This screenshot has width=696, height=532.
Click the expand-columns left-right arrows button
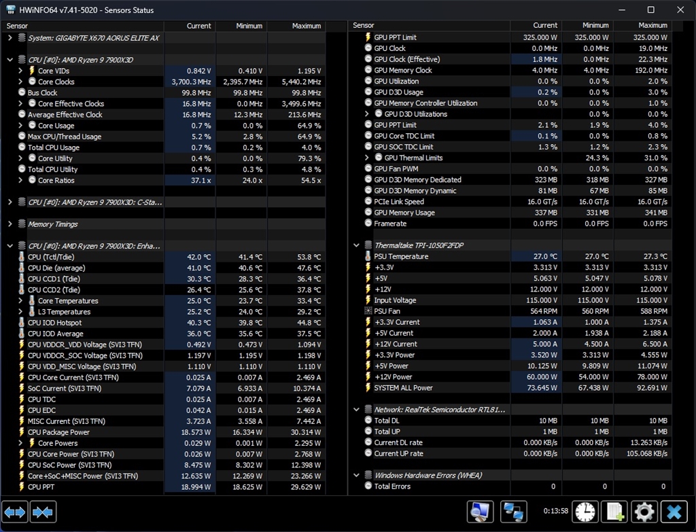pos(15,512)
